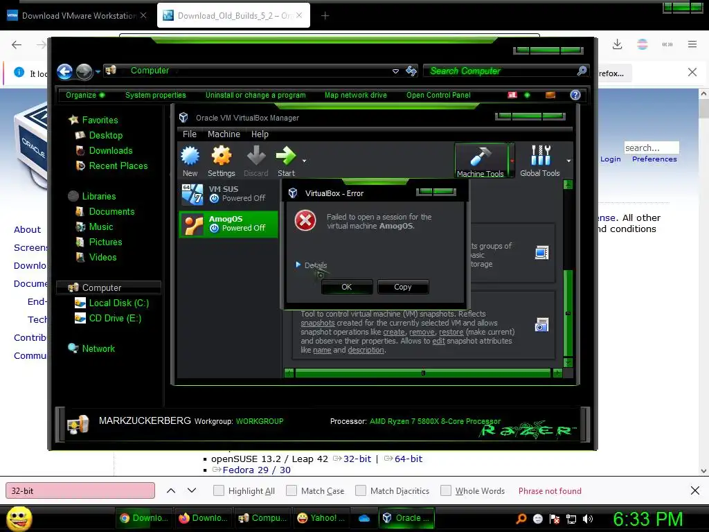Screen dimensions: 709x532
Task: Open the browser hamburger menu
Action: [x=692, y=44]
